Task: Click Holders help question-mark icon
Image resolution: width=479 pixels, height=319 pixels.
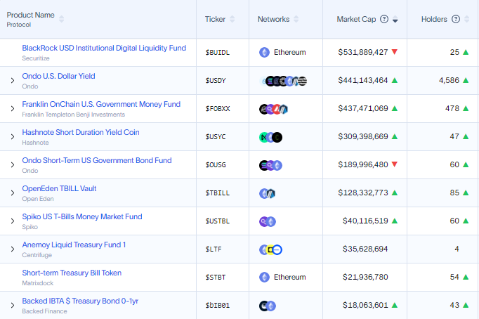Action: (x=456, y=19)
